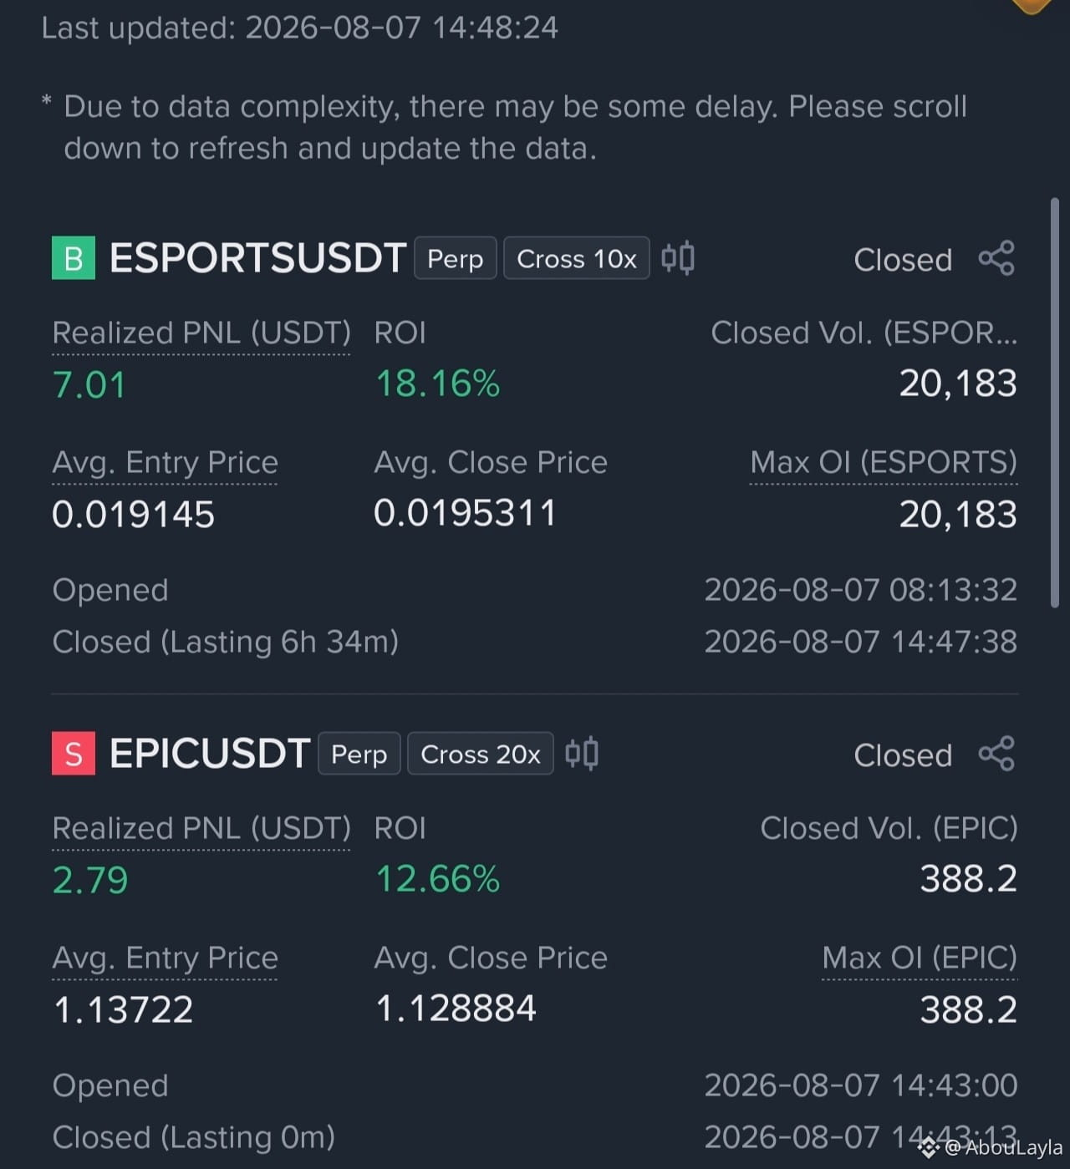The height and width of the screenshot is (1169, 1070).
Task: Tap the green B buy badge
Action: point(74,258)
